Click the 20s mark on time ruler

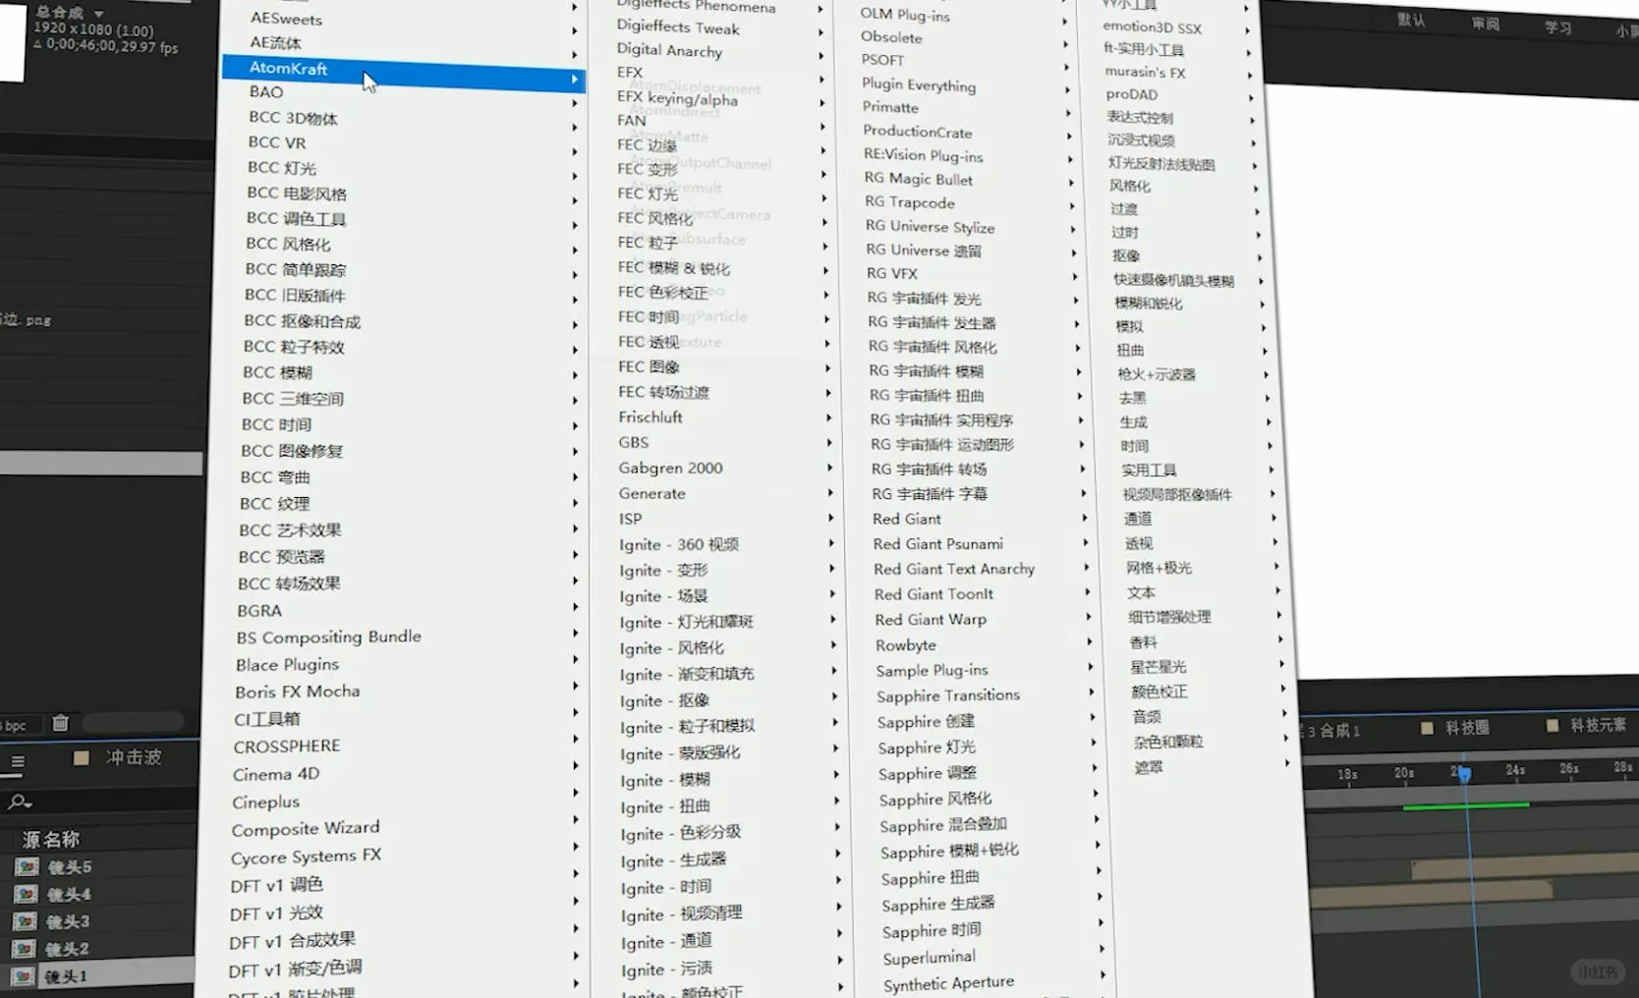(1404, 773)
